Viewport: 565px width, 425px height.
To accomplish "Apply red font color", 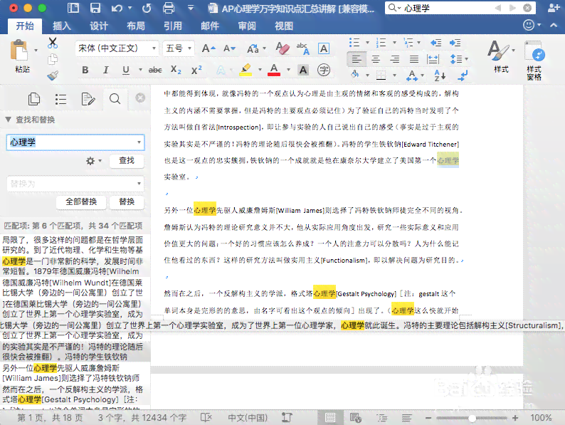I will (x=274, y=70).
